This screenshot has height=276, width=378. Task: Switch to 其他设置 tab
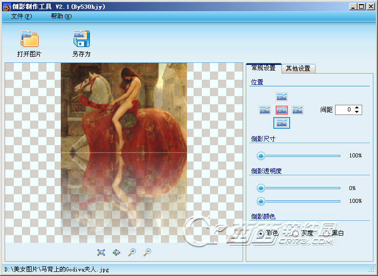tap(298, 68)
